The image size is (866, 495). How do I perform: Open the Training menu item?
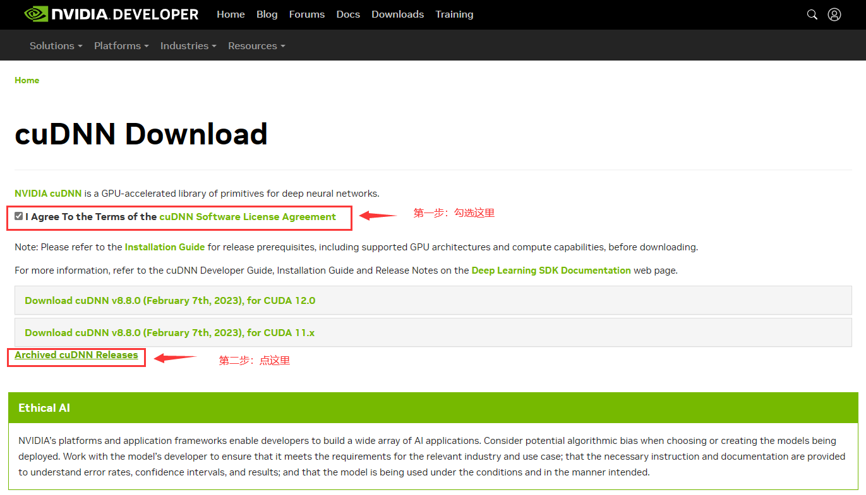pyautogui.click(x=454, y=15)
